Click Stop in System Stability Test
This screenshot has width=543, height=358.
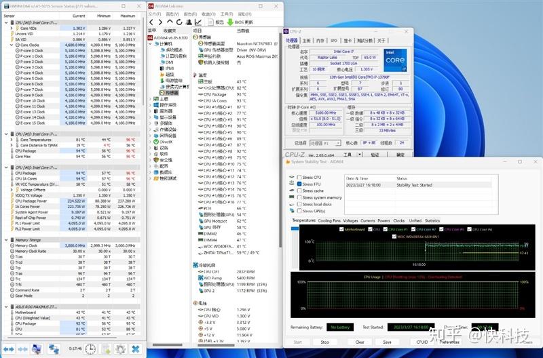[324, 342]
